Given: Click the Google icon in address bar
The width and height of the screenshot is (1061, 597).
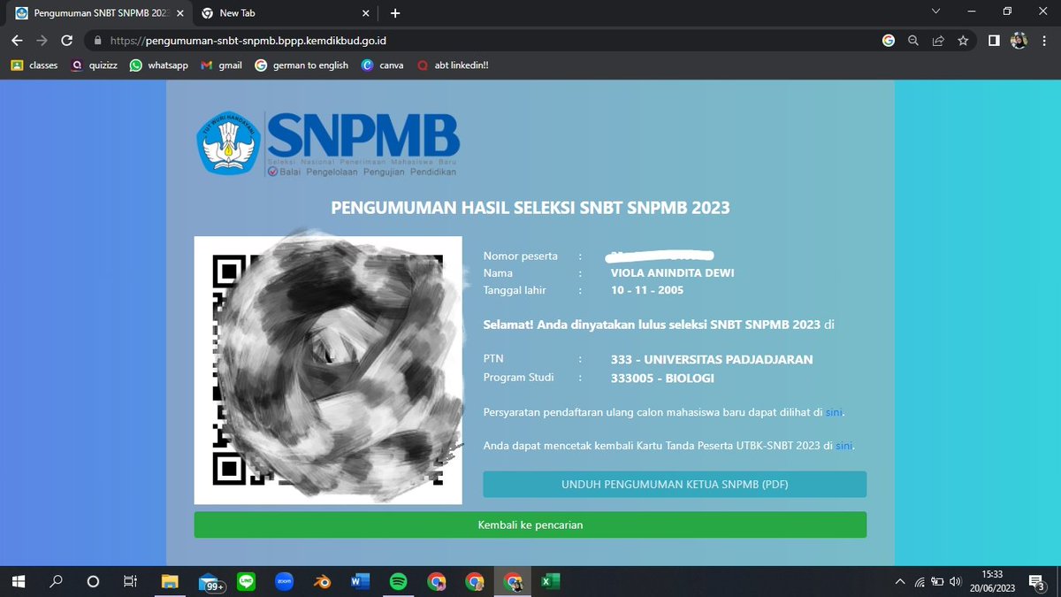Looking at the screenshot, I should click(888, 41).
